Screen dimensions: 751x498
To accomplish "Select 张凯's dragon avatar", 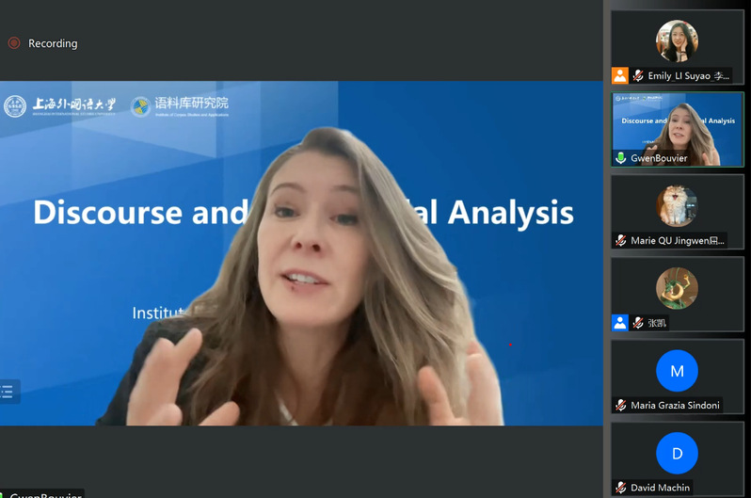I will click(677, 288).
